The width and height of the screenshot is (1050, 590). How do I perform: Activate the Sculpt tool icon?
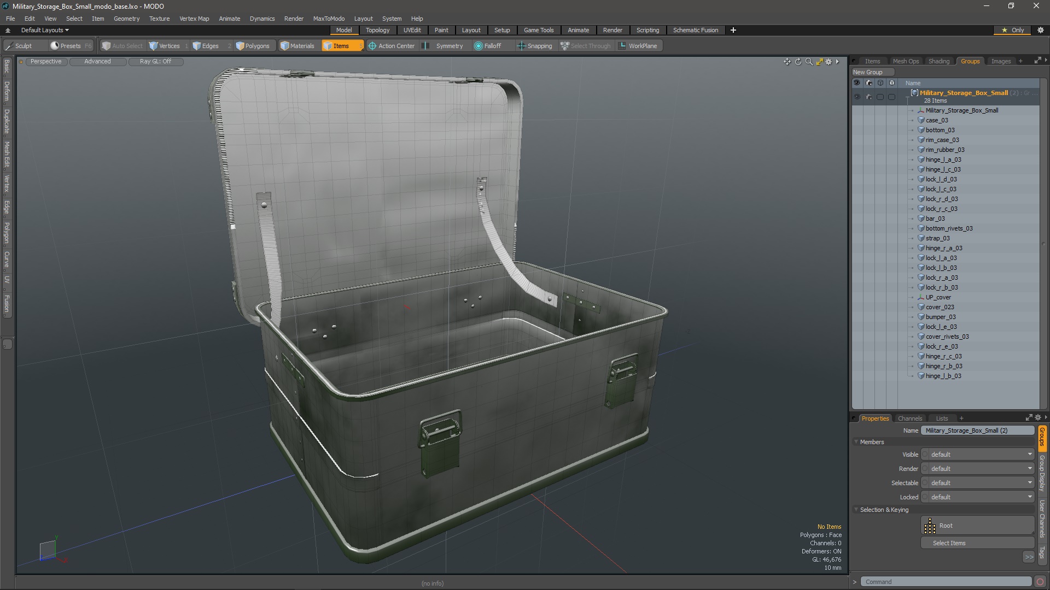9,46
